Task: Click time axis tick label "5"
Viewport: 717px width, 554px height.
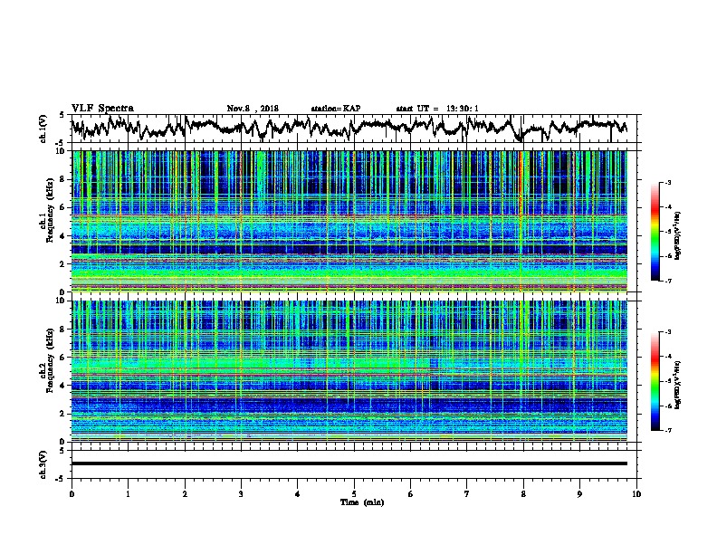Action: pyautogui.click(x=354, y=493)
